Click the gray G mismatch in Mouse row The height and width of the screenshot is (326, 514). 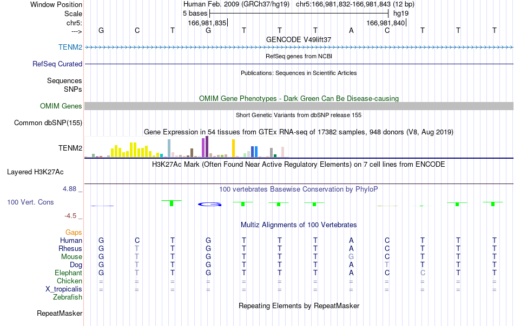[351, 257]
